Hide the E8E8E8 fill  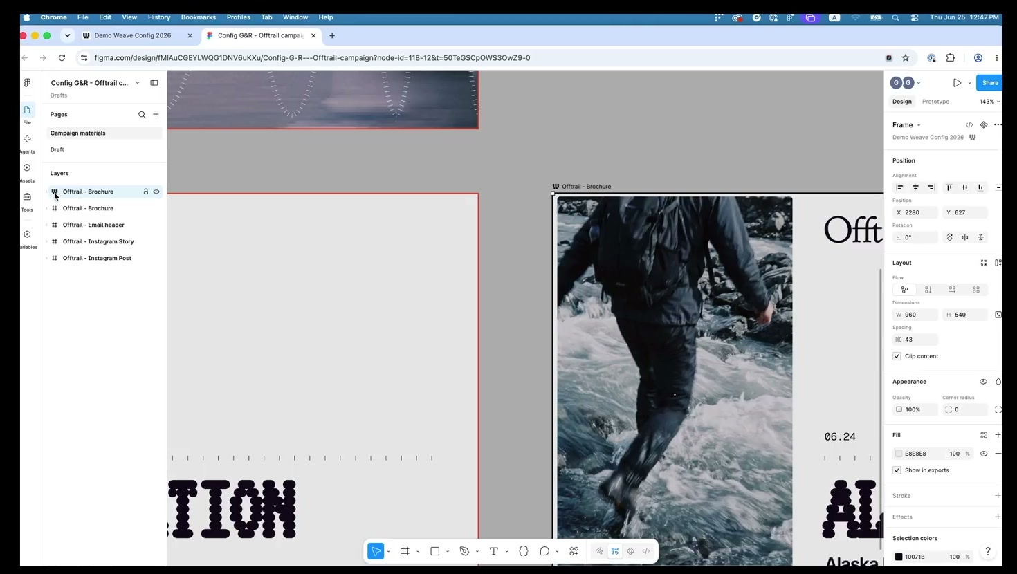tap(984, 454)
